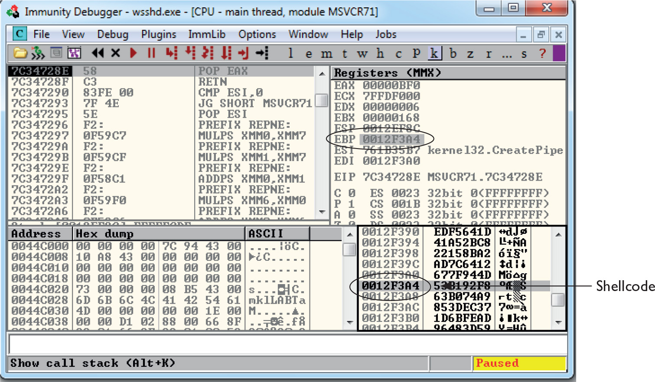Click the down arrow of the stack pane scrollbar
This screenshot has width=655, height=382.
(x=558, y=322)
